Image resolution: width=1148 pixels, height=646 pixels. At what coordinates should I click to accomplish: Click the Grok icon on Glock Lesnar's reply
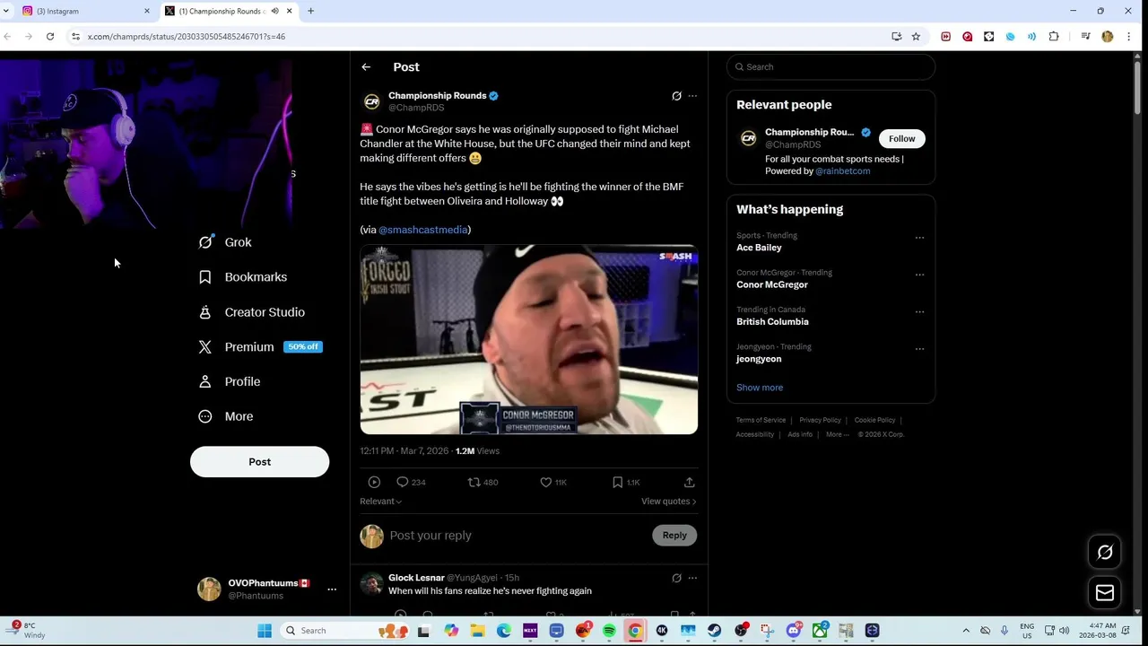(x=676, y=578)
